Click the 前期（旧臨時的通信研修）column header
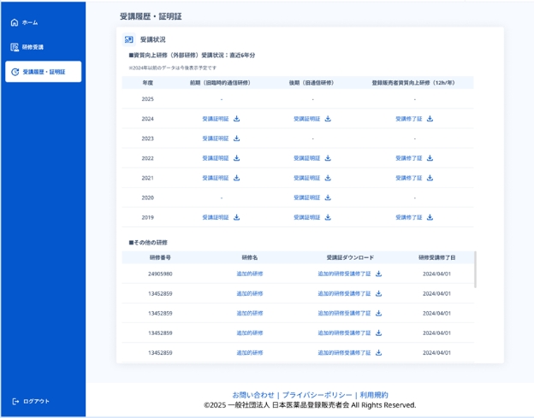 pos(220,83)
